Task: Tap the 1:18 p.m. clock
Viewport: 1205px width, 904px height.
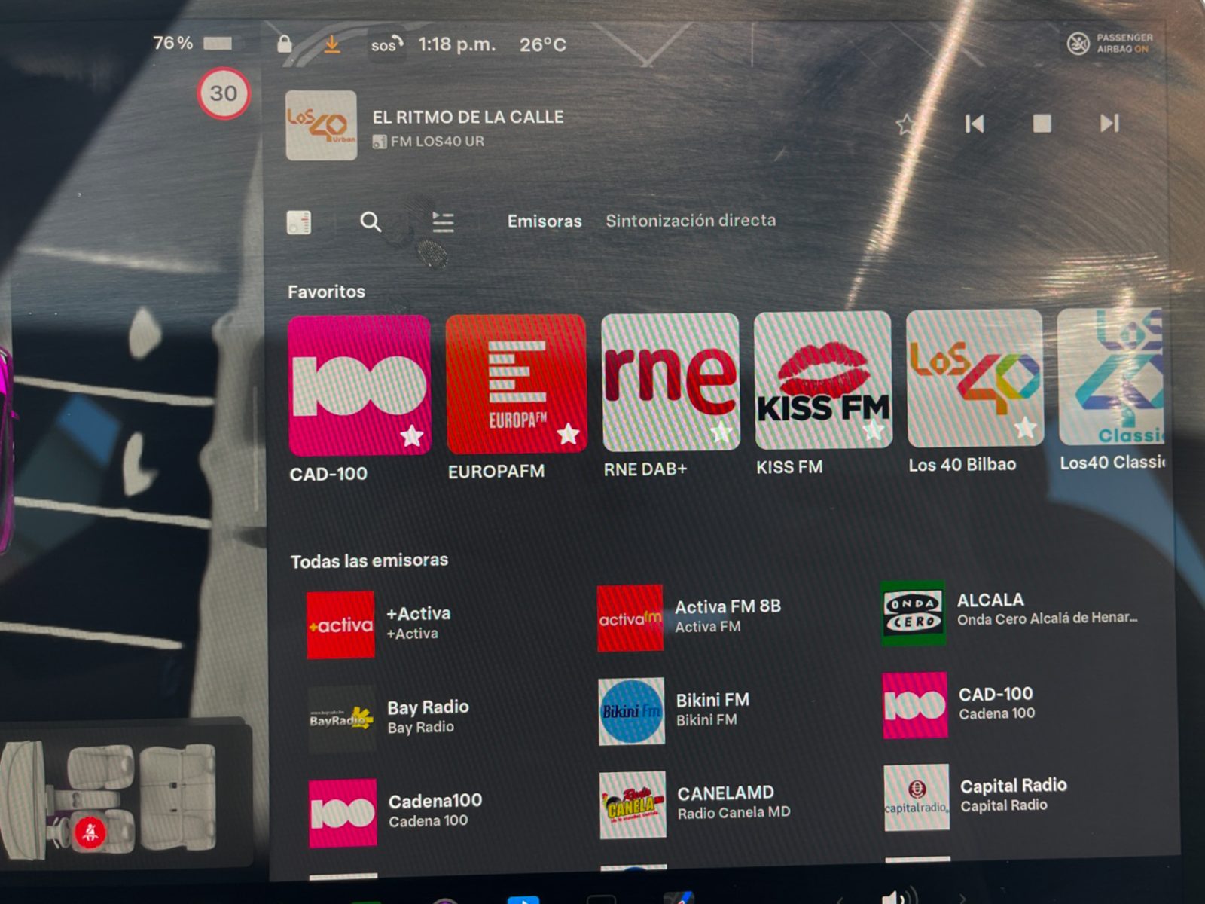Action: point(457,44)
